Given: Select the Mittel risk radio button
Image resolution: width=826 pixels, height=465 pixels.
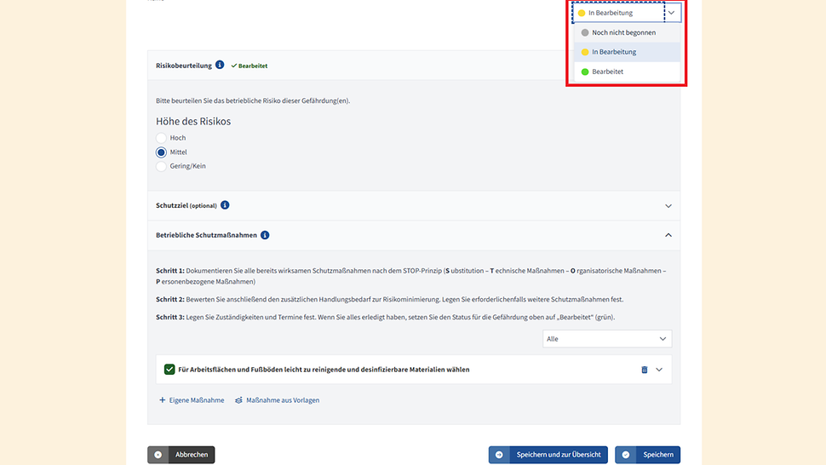Looking at the screenshot, I should pyautogui.click(x=161, y=152).
